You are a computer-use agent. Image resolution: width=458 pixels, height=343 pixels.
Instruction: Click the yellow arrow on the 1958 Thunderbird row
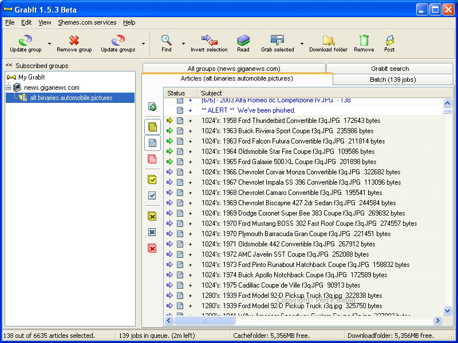(x=169, y=121)
